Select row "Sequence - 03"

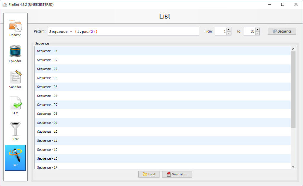pos(163,69)
